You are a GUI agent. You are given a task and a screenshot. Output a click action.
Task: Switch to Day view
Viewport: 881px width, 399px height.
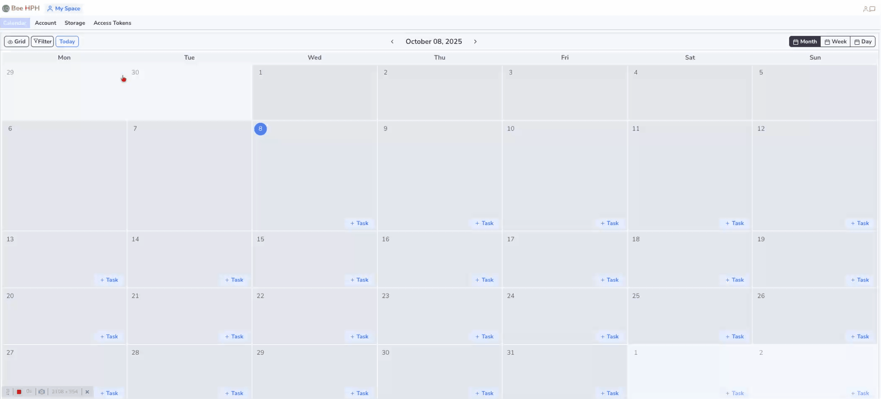tap(863, 41)
